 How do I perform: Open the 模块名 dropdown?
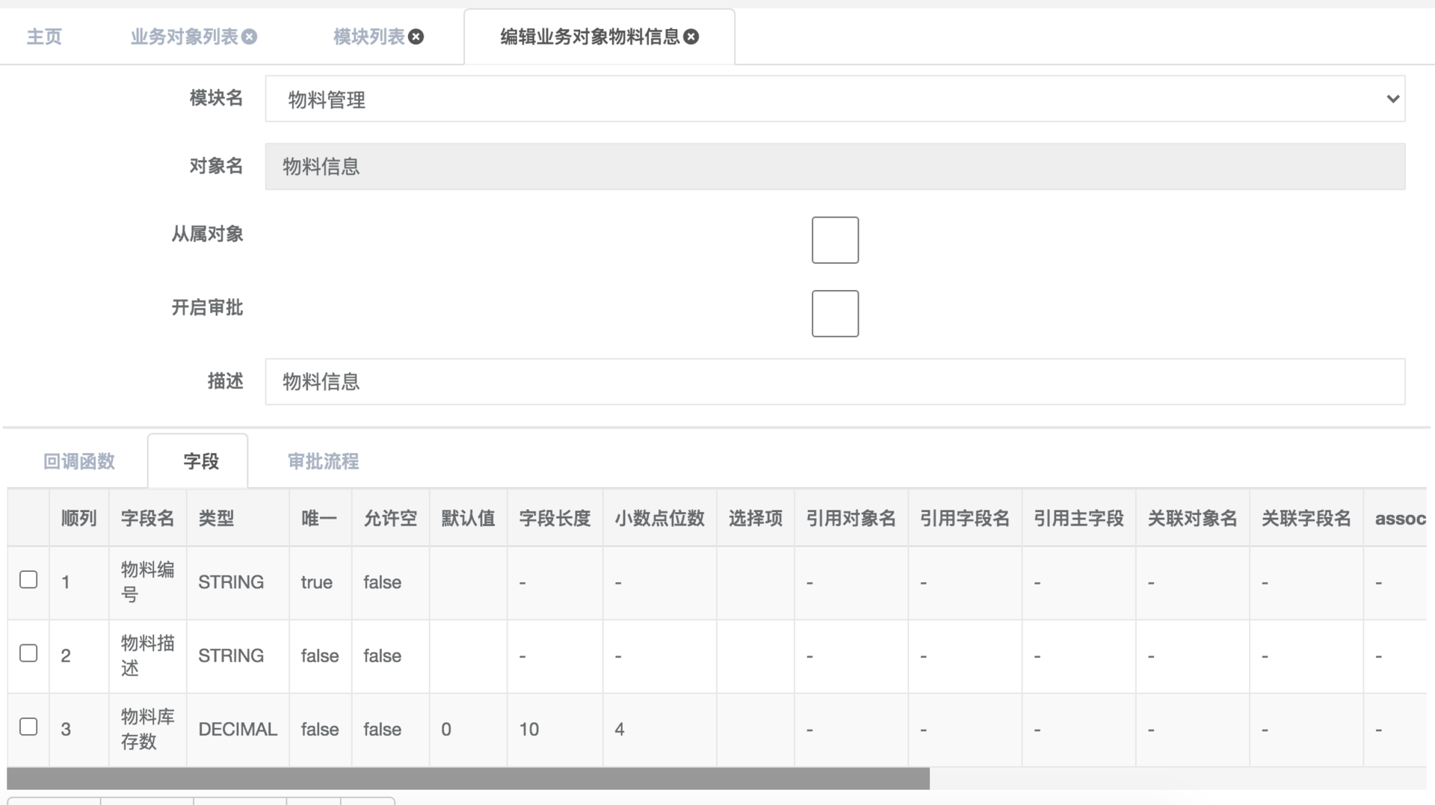tap(835, 99)
